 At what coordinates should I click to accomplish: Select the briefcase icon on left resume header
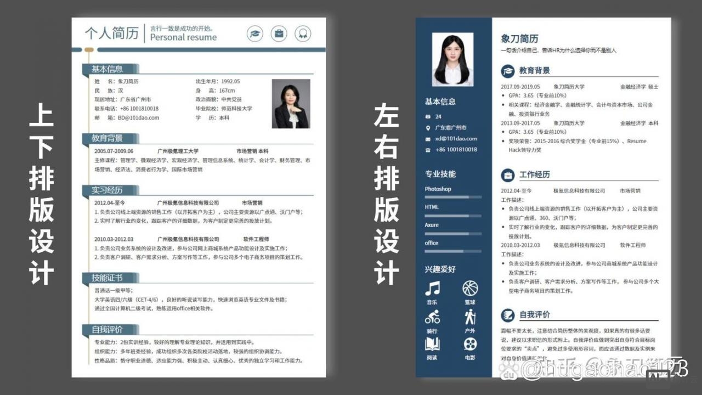point(279,33)
